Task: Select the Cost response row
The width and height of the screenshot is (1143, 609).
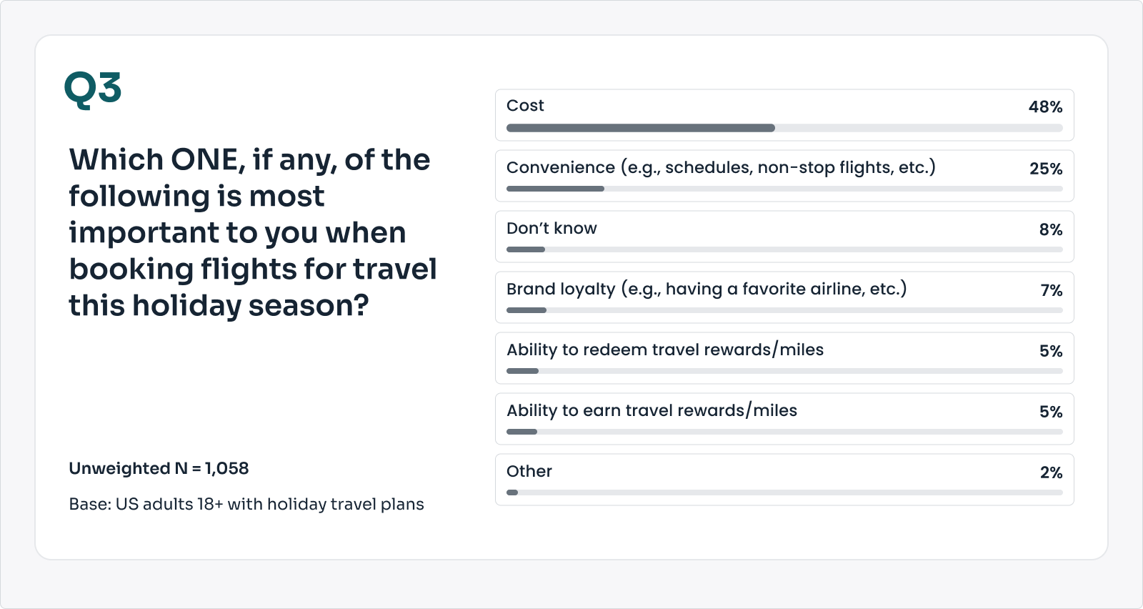Action: (784, 115)
